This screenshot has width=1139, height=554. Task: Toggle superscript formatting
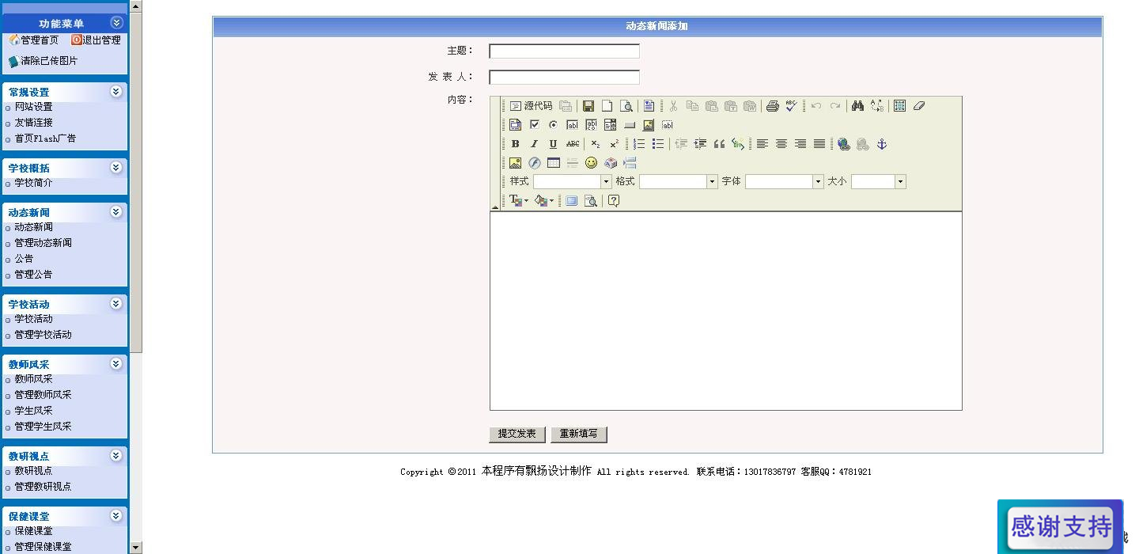pos(614,144)
